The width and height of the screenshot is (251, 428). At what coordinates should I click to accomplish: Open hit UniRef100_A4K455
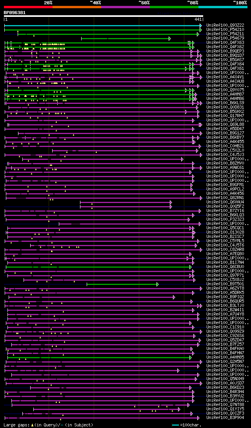[x=226, y=141]
